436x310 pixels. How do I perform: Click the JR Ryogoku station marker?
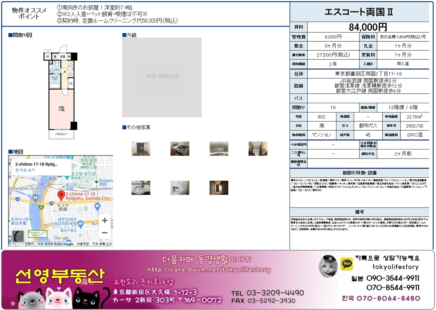click(63, 187)
